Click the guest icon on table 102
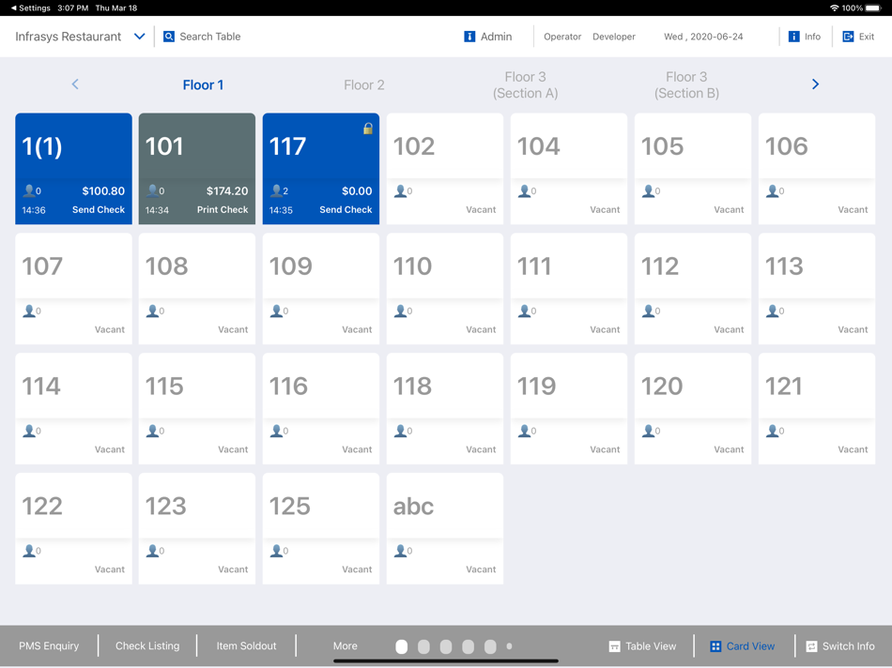The height and width of the screenshot is (668, 892). tap(401, 190)
